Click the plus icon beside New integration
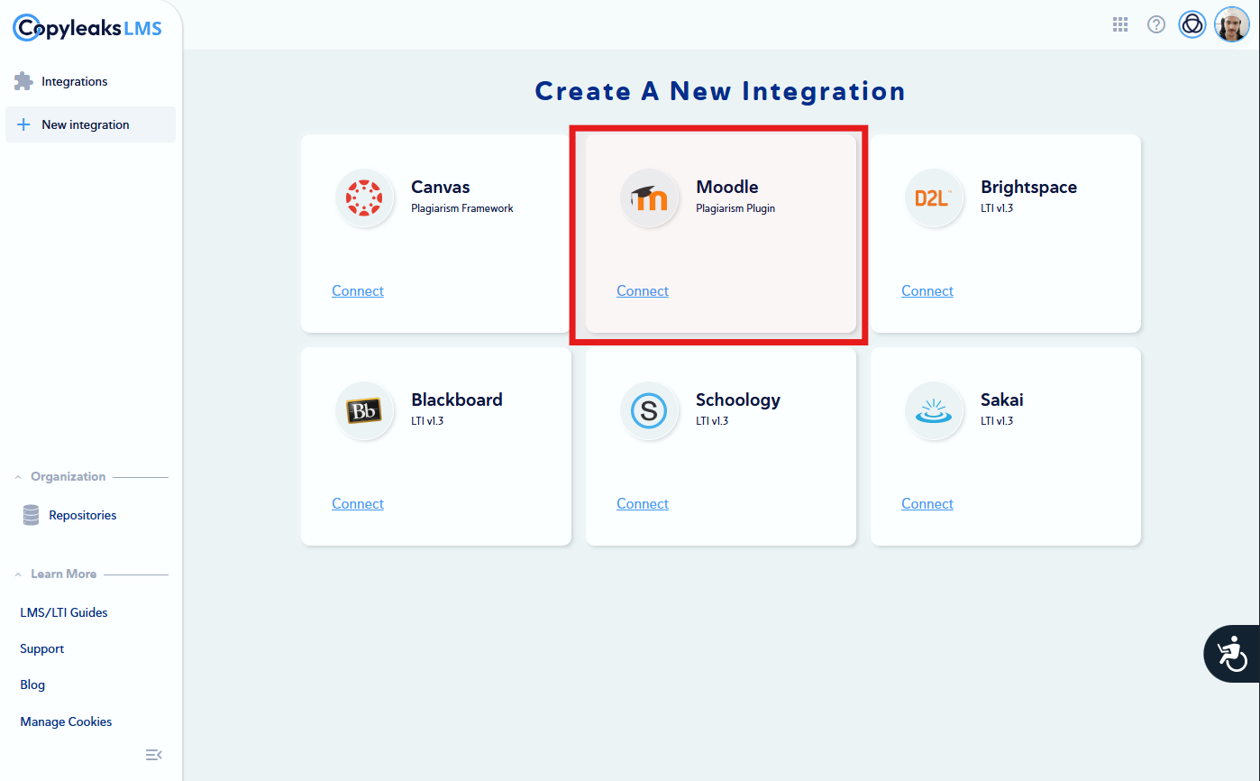The image size is (1260, 781). pyautogui.click(x=24, y=124)
